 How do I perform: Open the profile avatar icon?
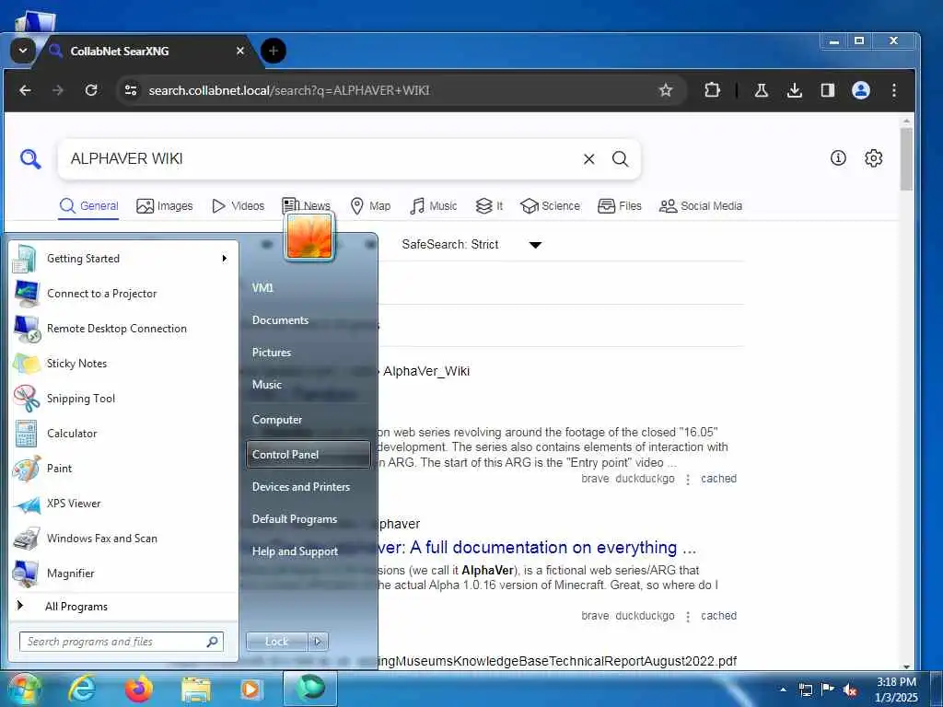click(861, 90)
